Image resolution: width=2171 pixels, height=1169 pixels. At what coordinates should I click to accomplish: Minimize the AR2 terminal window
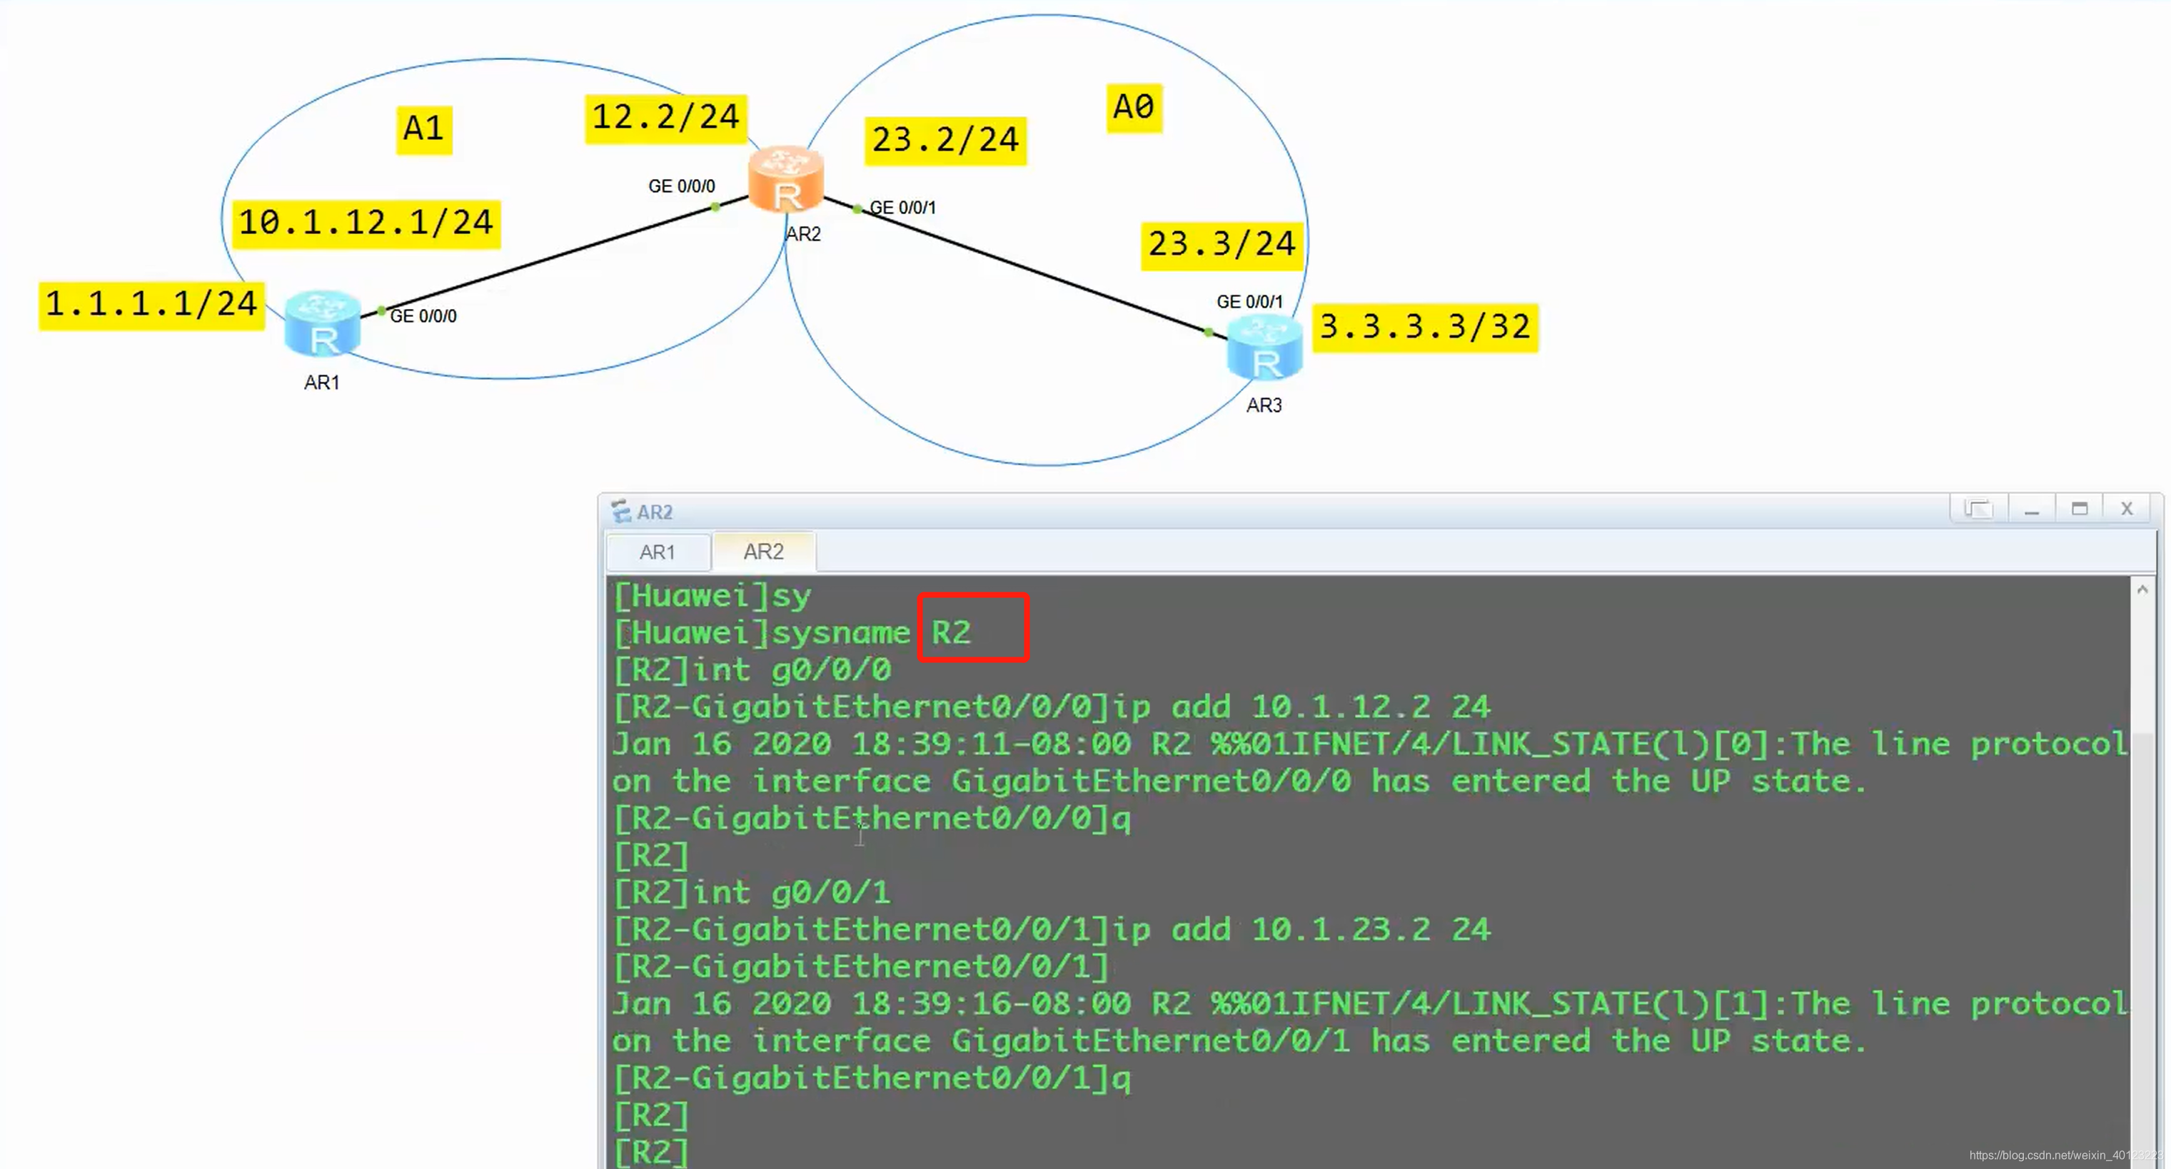(x=2031, y=510)
